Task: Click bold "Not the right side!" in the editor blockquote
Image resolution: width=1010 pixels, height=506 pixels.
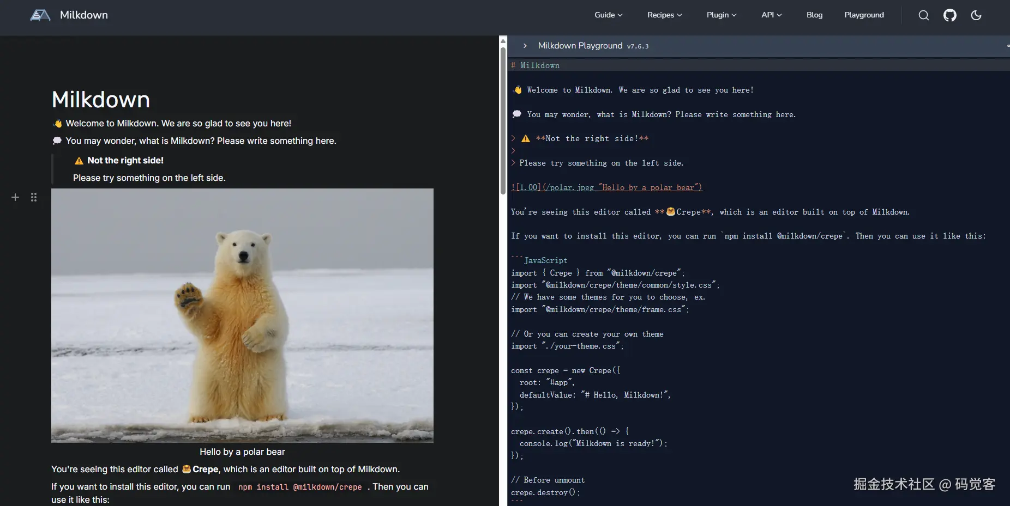Action: point(125,161)
